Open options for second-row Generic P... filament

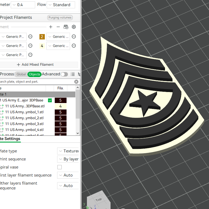pos(30,46)
